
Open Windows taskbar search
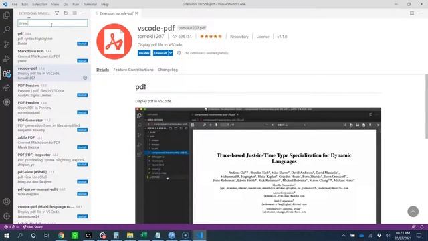(20, 235)
